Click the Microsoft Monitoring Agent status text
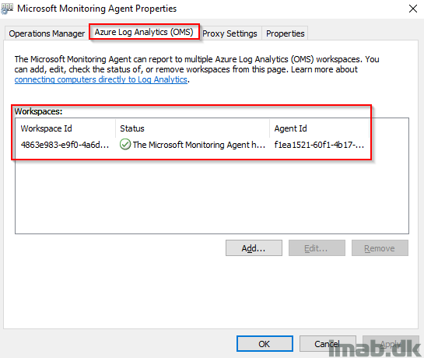This screenshot has height=358, width=424. tap(198, 145)
